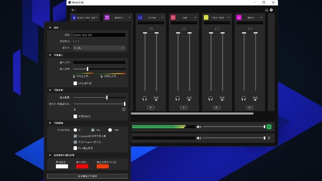Click the upper output mix volume slider
This screenshot has height=181, width=322.
tap(234, 127)
